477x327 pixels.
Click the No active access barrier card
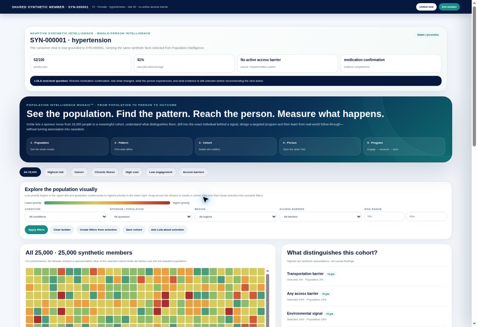point(288,64)
